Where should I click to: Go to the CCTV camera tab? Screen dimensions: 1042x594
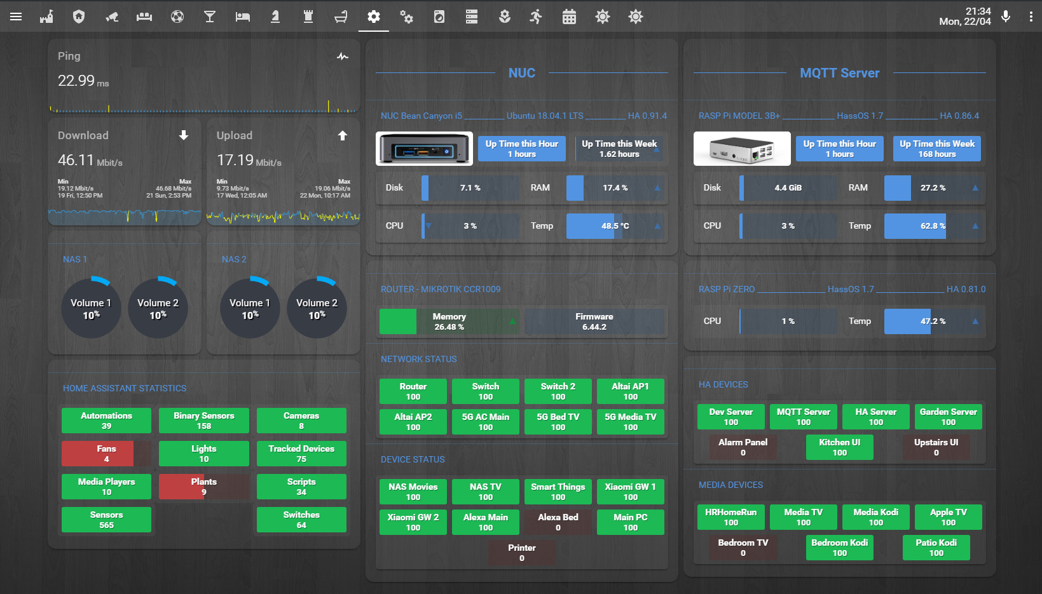pyautogui.click(x=112, y=17)
